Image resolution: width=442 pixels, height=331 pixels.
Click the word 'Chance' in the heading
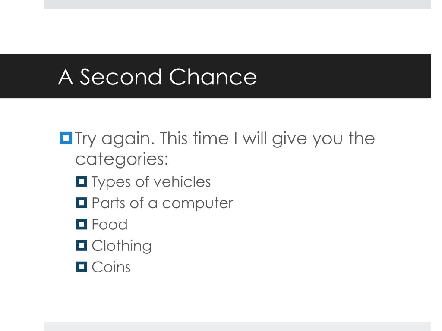[x=213, y=77]
